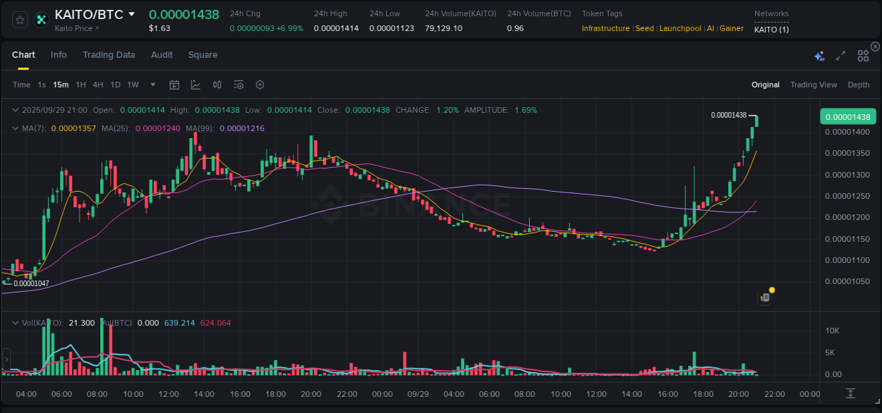Toggle the favorite star for KAITO/BTC
The image size is (882, 413).
point(19,19)
